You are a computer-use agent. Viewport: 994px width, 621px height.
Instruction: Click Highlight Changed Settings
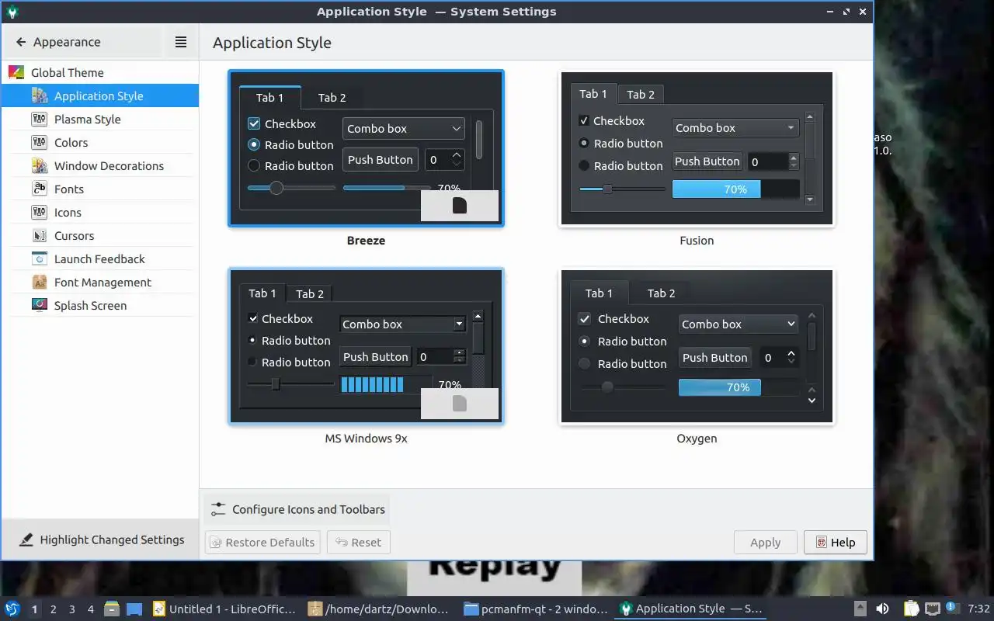tap(102, 539)
